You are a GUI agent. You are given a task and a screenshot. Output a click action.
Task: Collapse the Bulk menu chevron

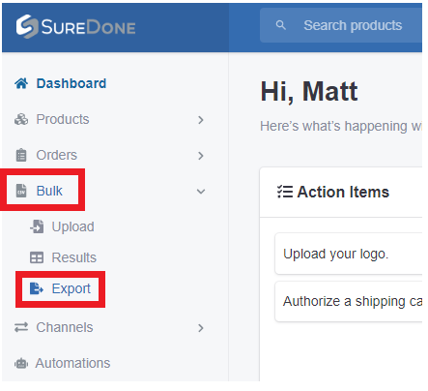pos(201,192)
